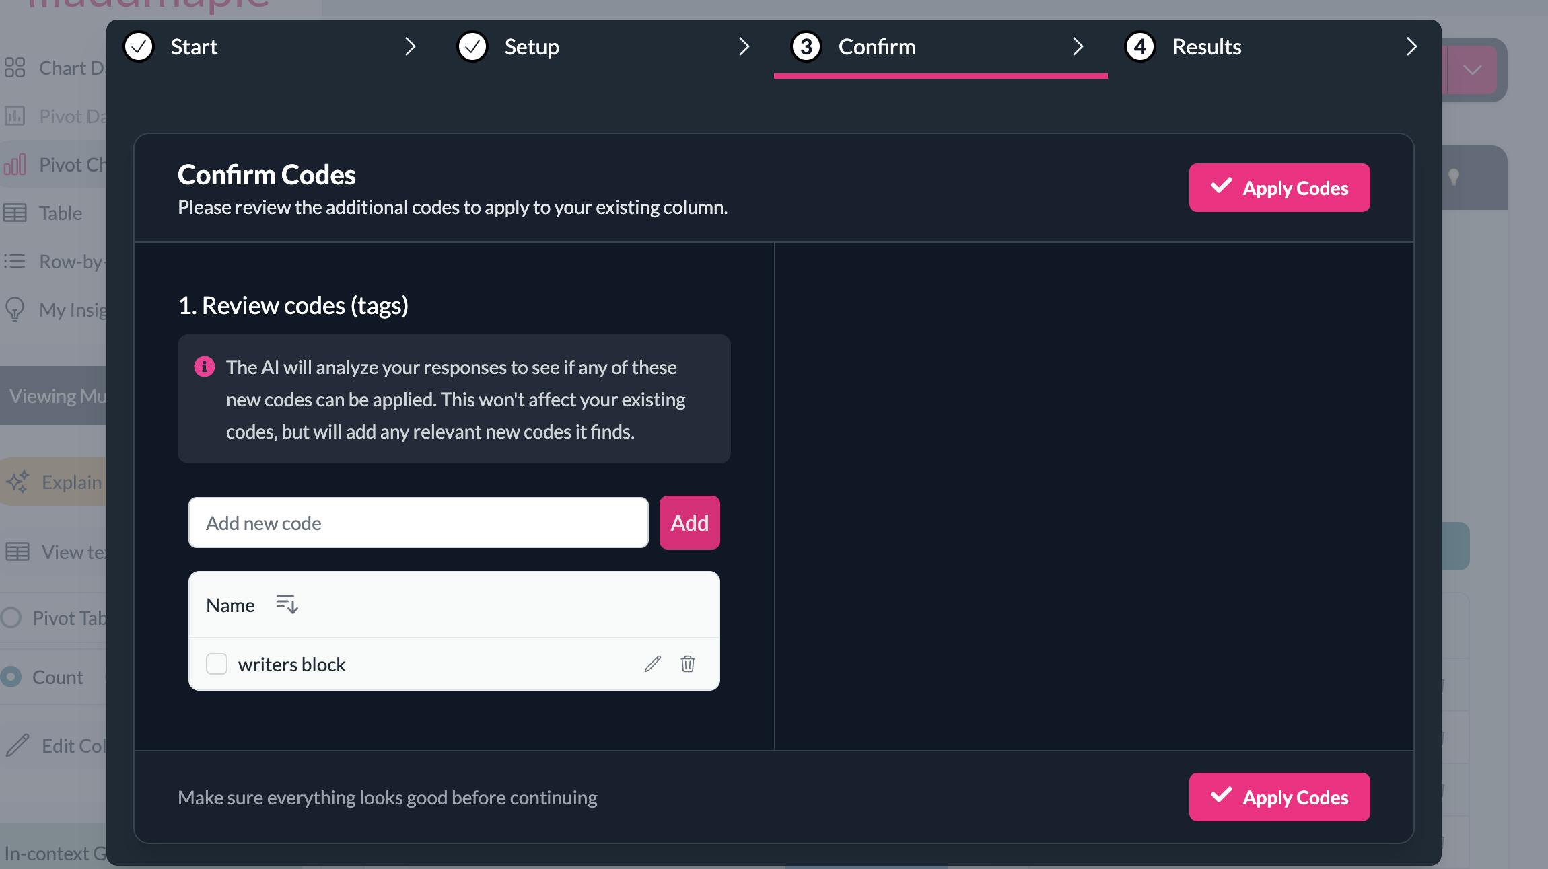This screenshot has width=1548, height=869.
Task: Open the pink dropdown at top right
Action: 1471,69
